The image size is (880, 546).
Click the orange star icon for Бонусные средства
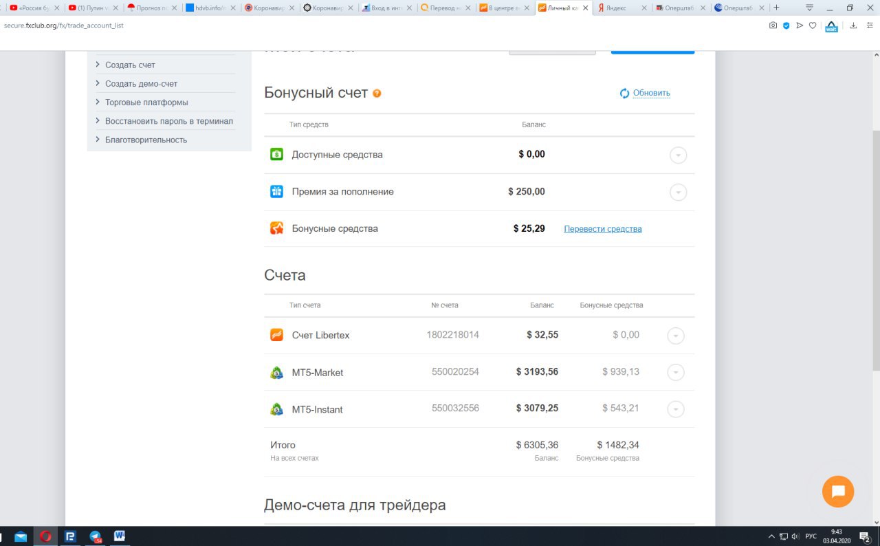point(276,228)
